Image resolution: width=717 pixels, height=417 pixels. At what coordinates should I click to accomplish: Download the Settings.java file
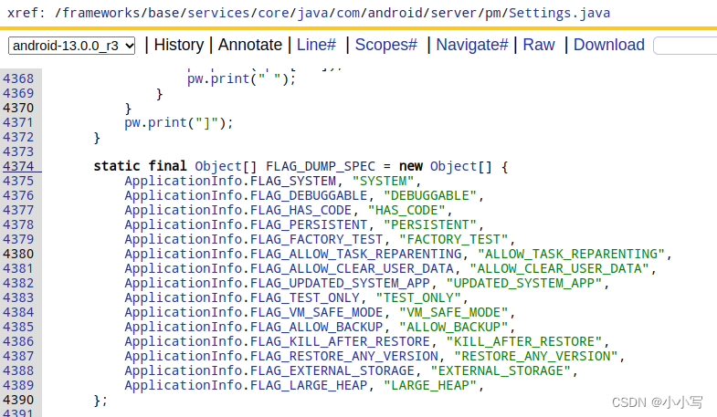point(608,45)
